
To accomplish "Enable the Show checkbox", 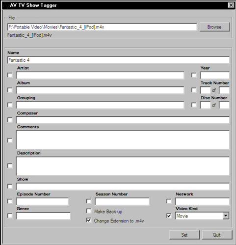I will (x=10, y=187).
